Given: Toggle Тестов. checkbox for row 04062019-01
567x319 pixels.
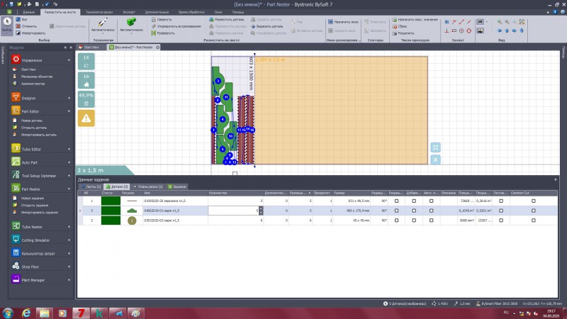Looking at the screenshot, I should point(501,211).
